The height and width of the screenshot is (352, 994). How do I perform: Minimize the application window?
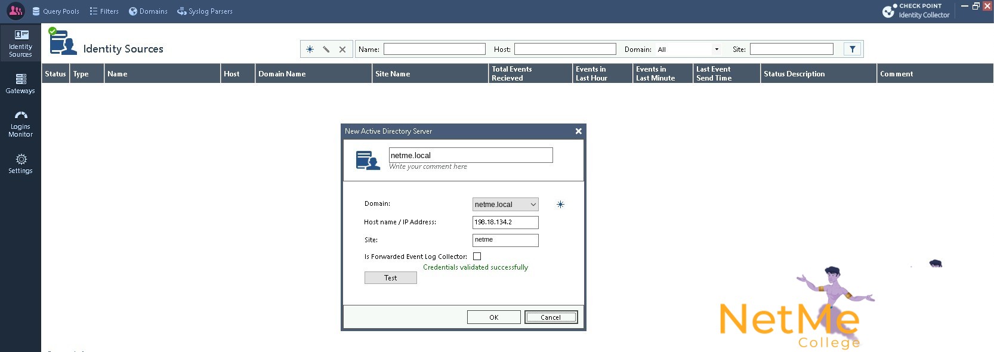tap(964, 6)
